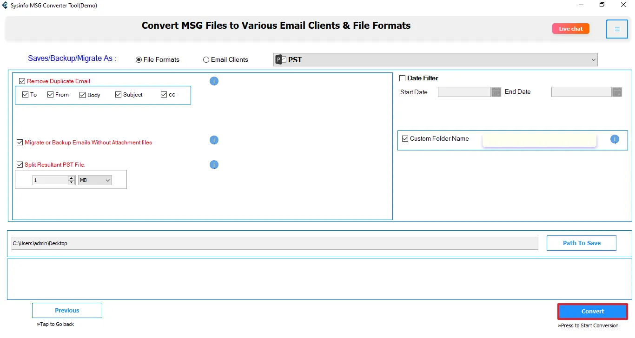Uncheck the Body duplicate criteria checkbox
This screenshot has width=635, height=338.
(x=83, y=95)
